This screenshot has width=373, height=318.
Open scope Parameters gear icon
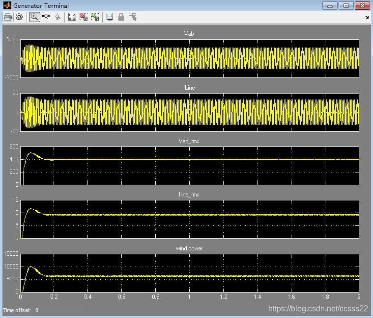pos(19,17)
